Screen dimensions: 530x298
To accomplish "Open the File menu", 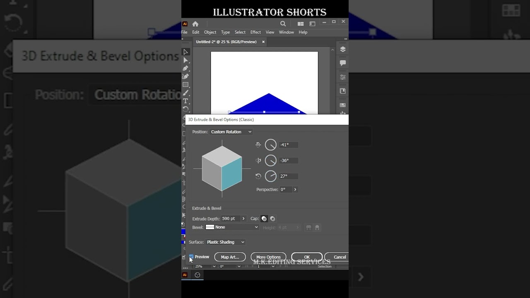I will [184, 32].
